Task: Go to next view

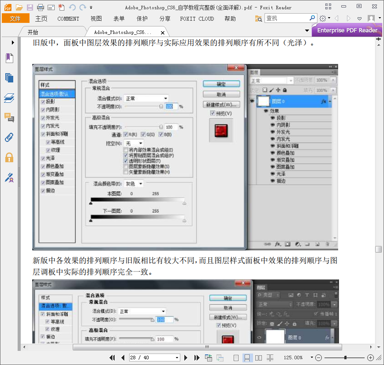Action: [x=220, y=358]
